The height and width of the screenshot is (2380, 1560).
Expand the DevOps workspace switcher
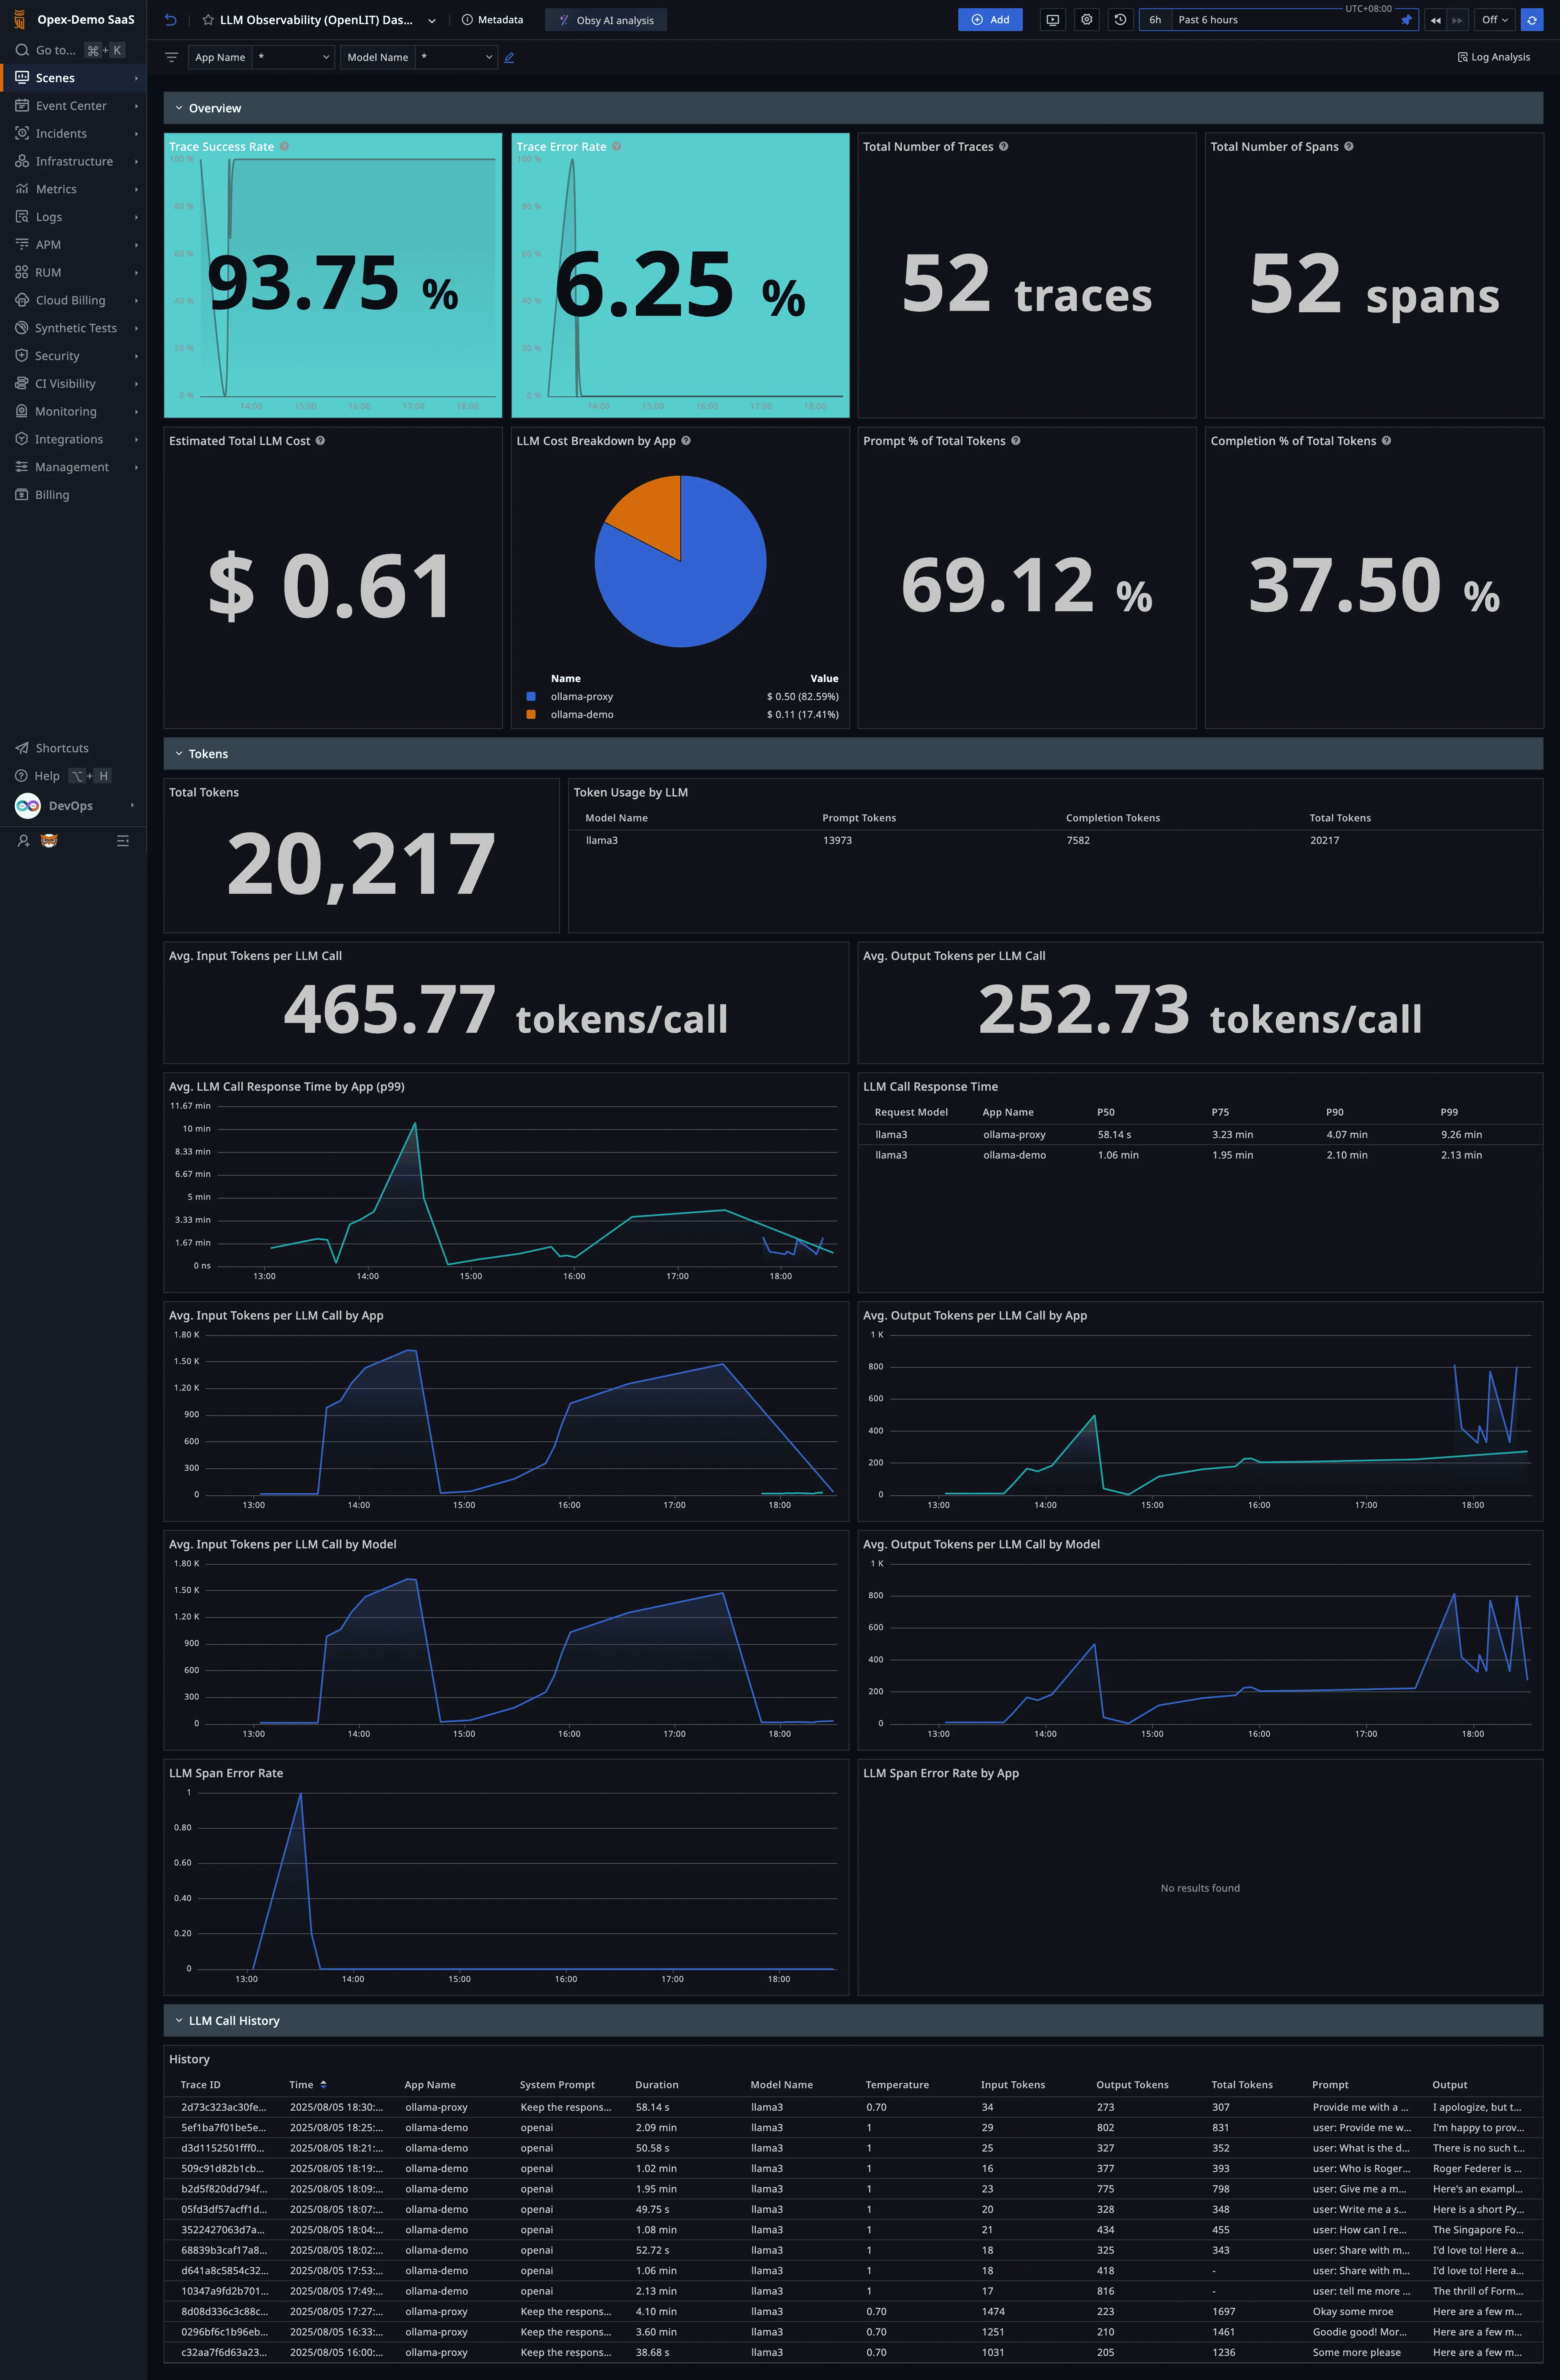pyautogui.click(x=73, y=806)
